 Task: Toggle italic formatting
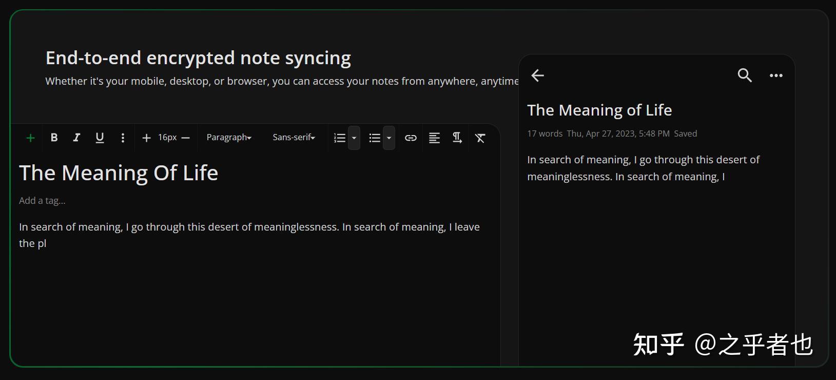76,138
